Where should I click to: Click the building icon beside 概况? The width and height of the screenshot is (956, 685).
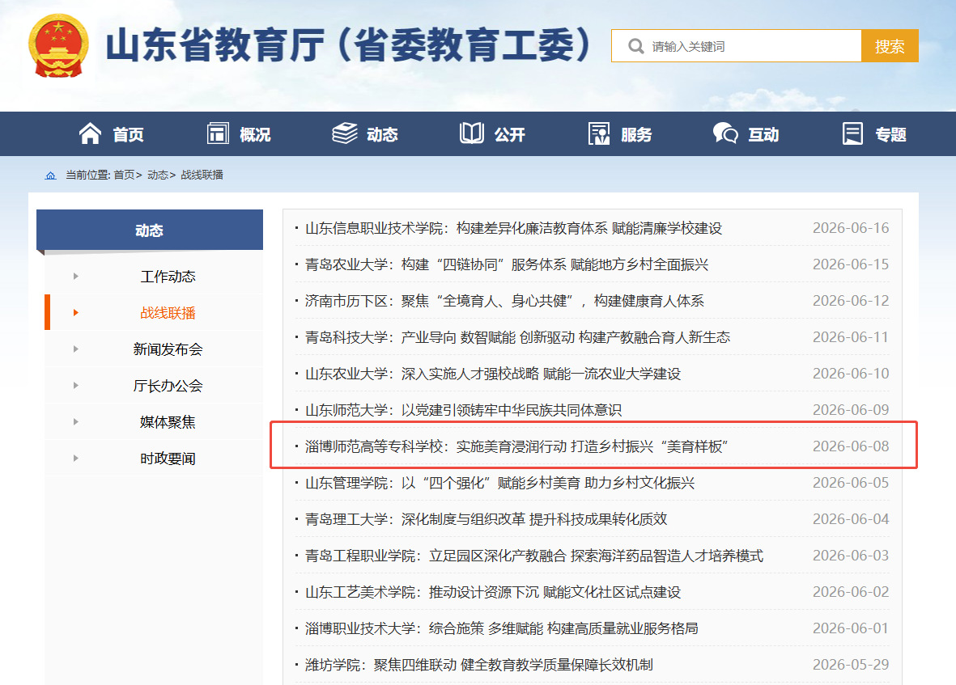pyautogui.click(x=219, y=133)
